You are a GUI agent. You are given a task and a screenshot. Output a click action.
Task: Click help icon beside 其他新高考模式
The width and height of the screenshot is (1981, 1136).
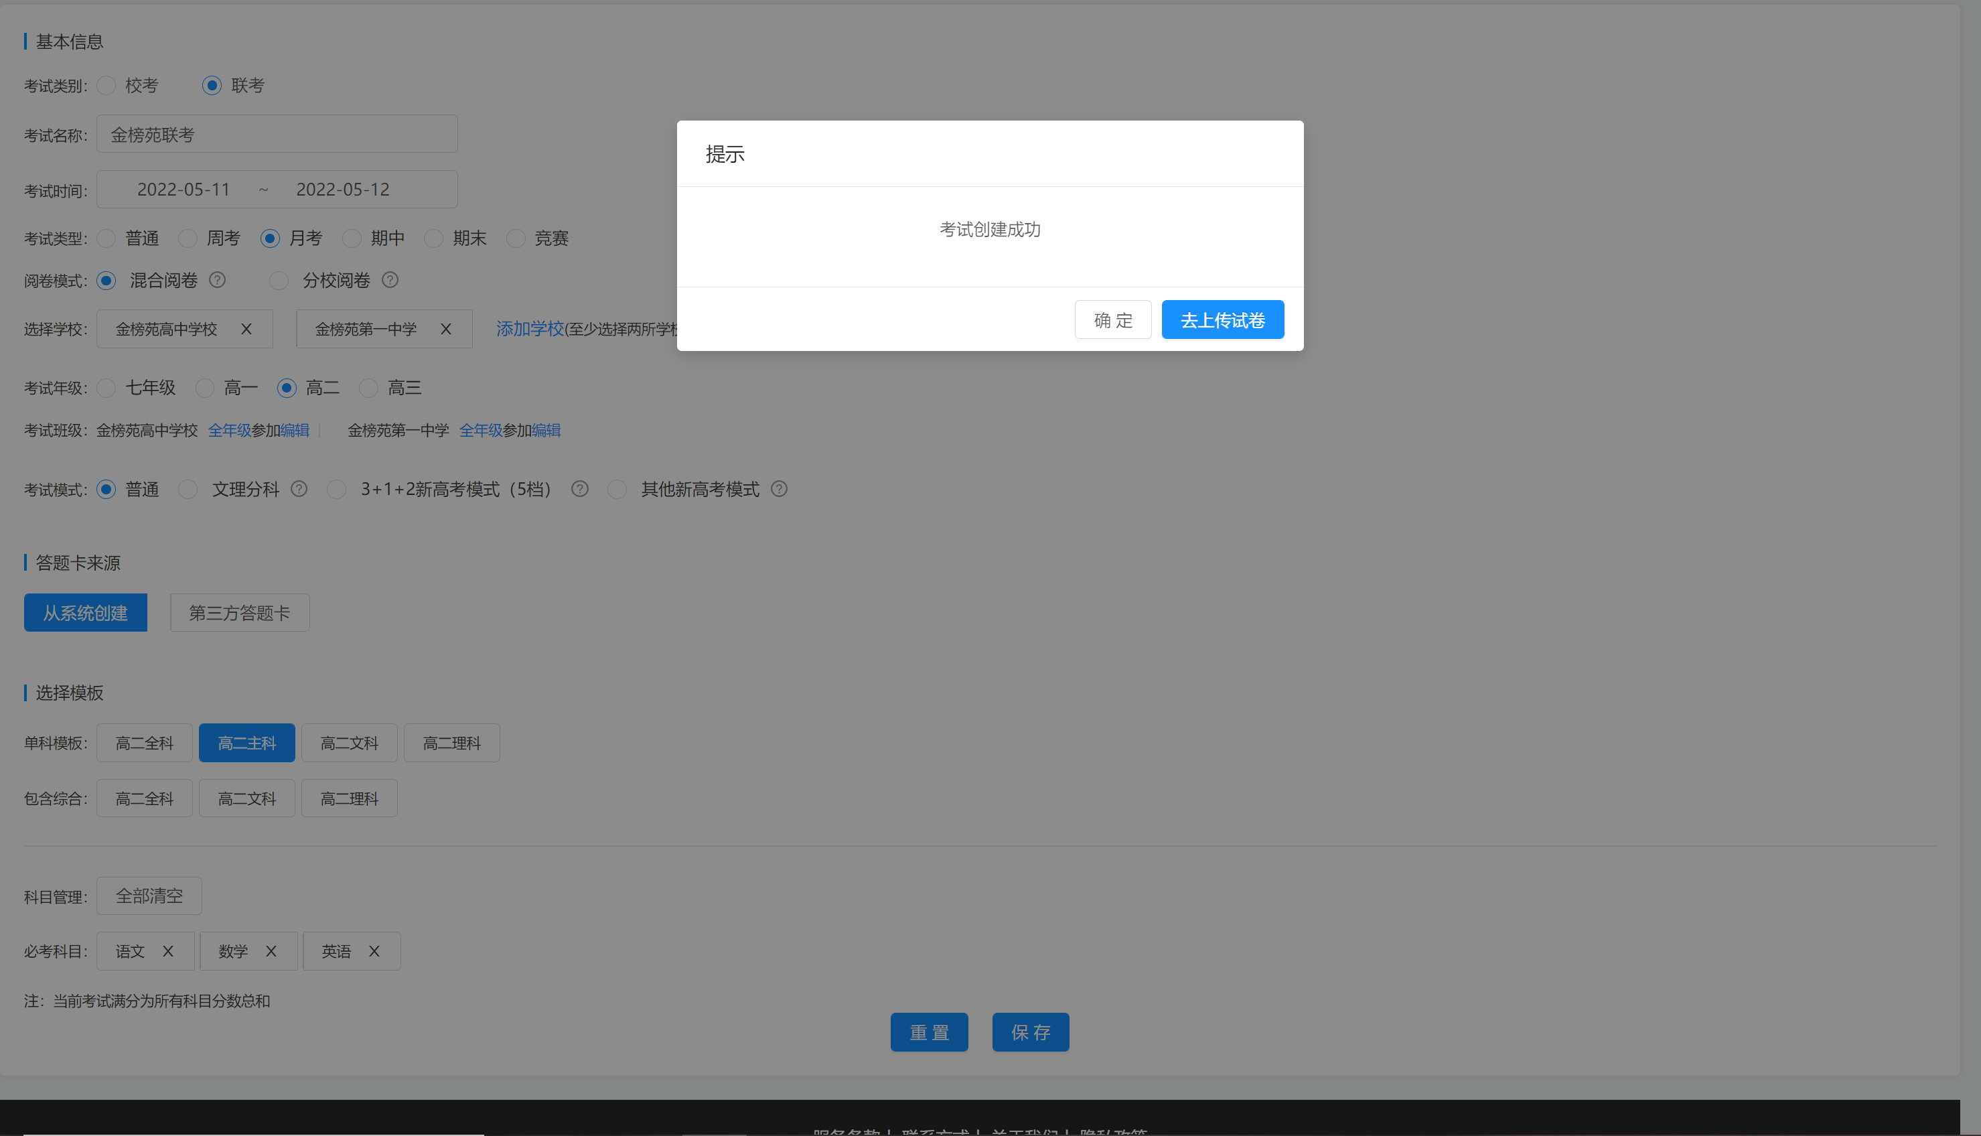click(x=779, y=489)
